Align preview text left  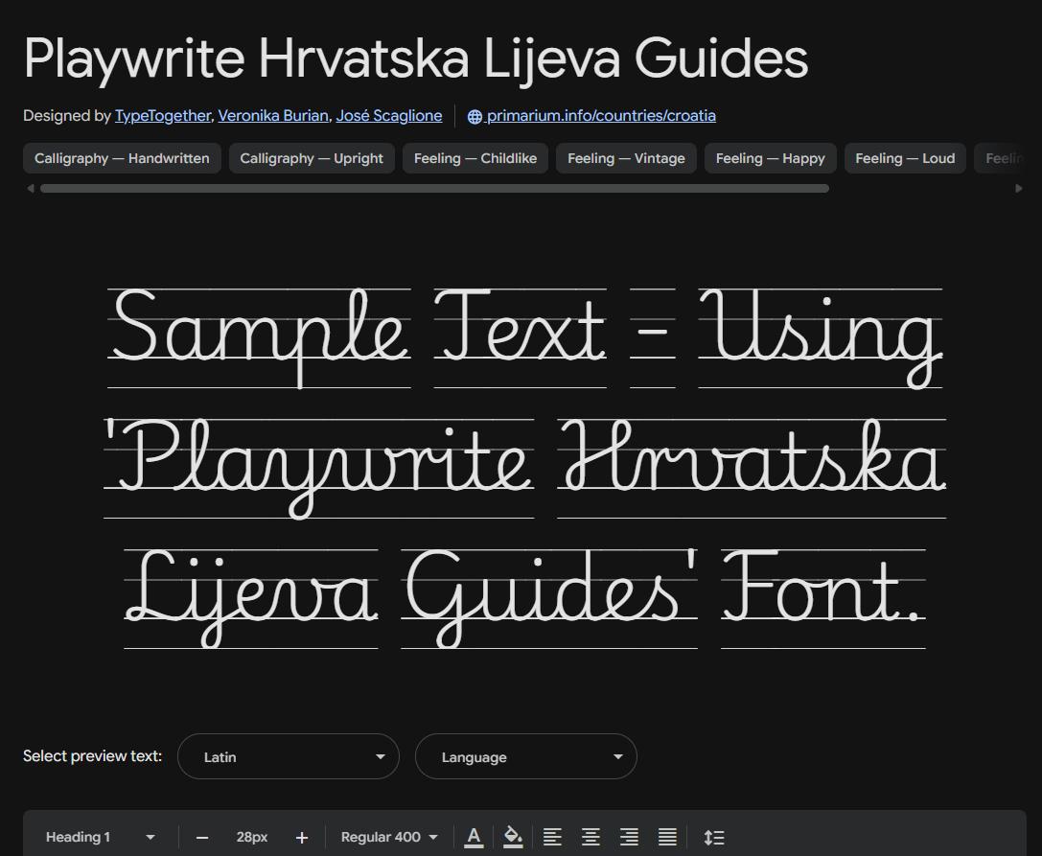point(552,838)
